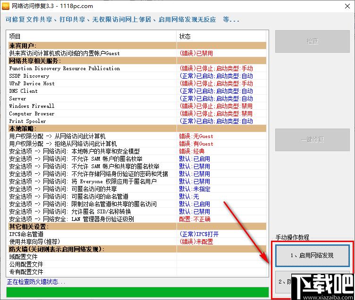
Task: Select the Computer Browser row
Action: 137,114
